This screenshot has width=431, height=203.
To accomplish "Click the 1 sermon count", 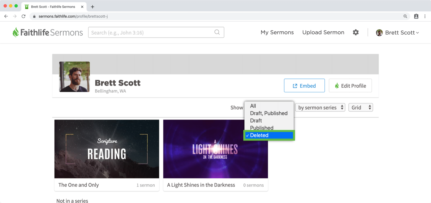I will (x=146, y=185).
